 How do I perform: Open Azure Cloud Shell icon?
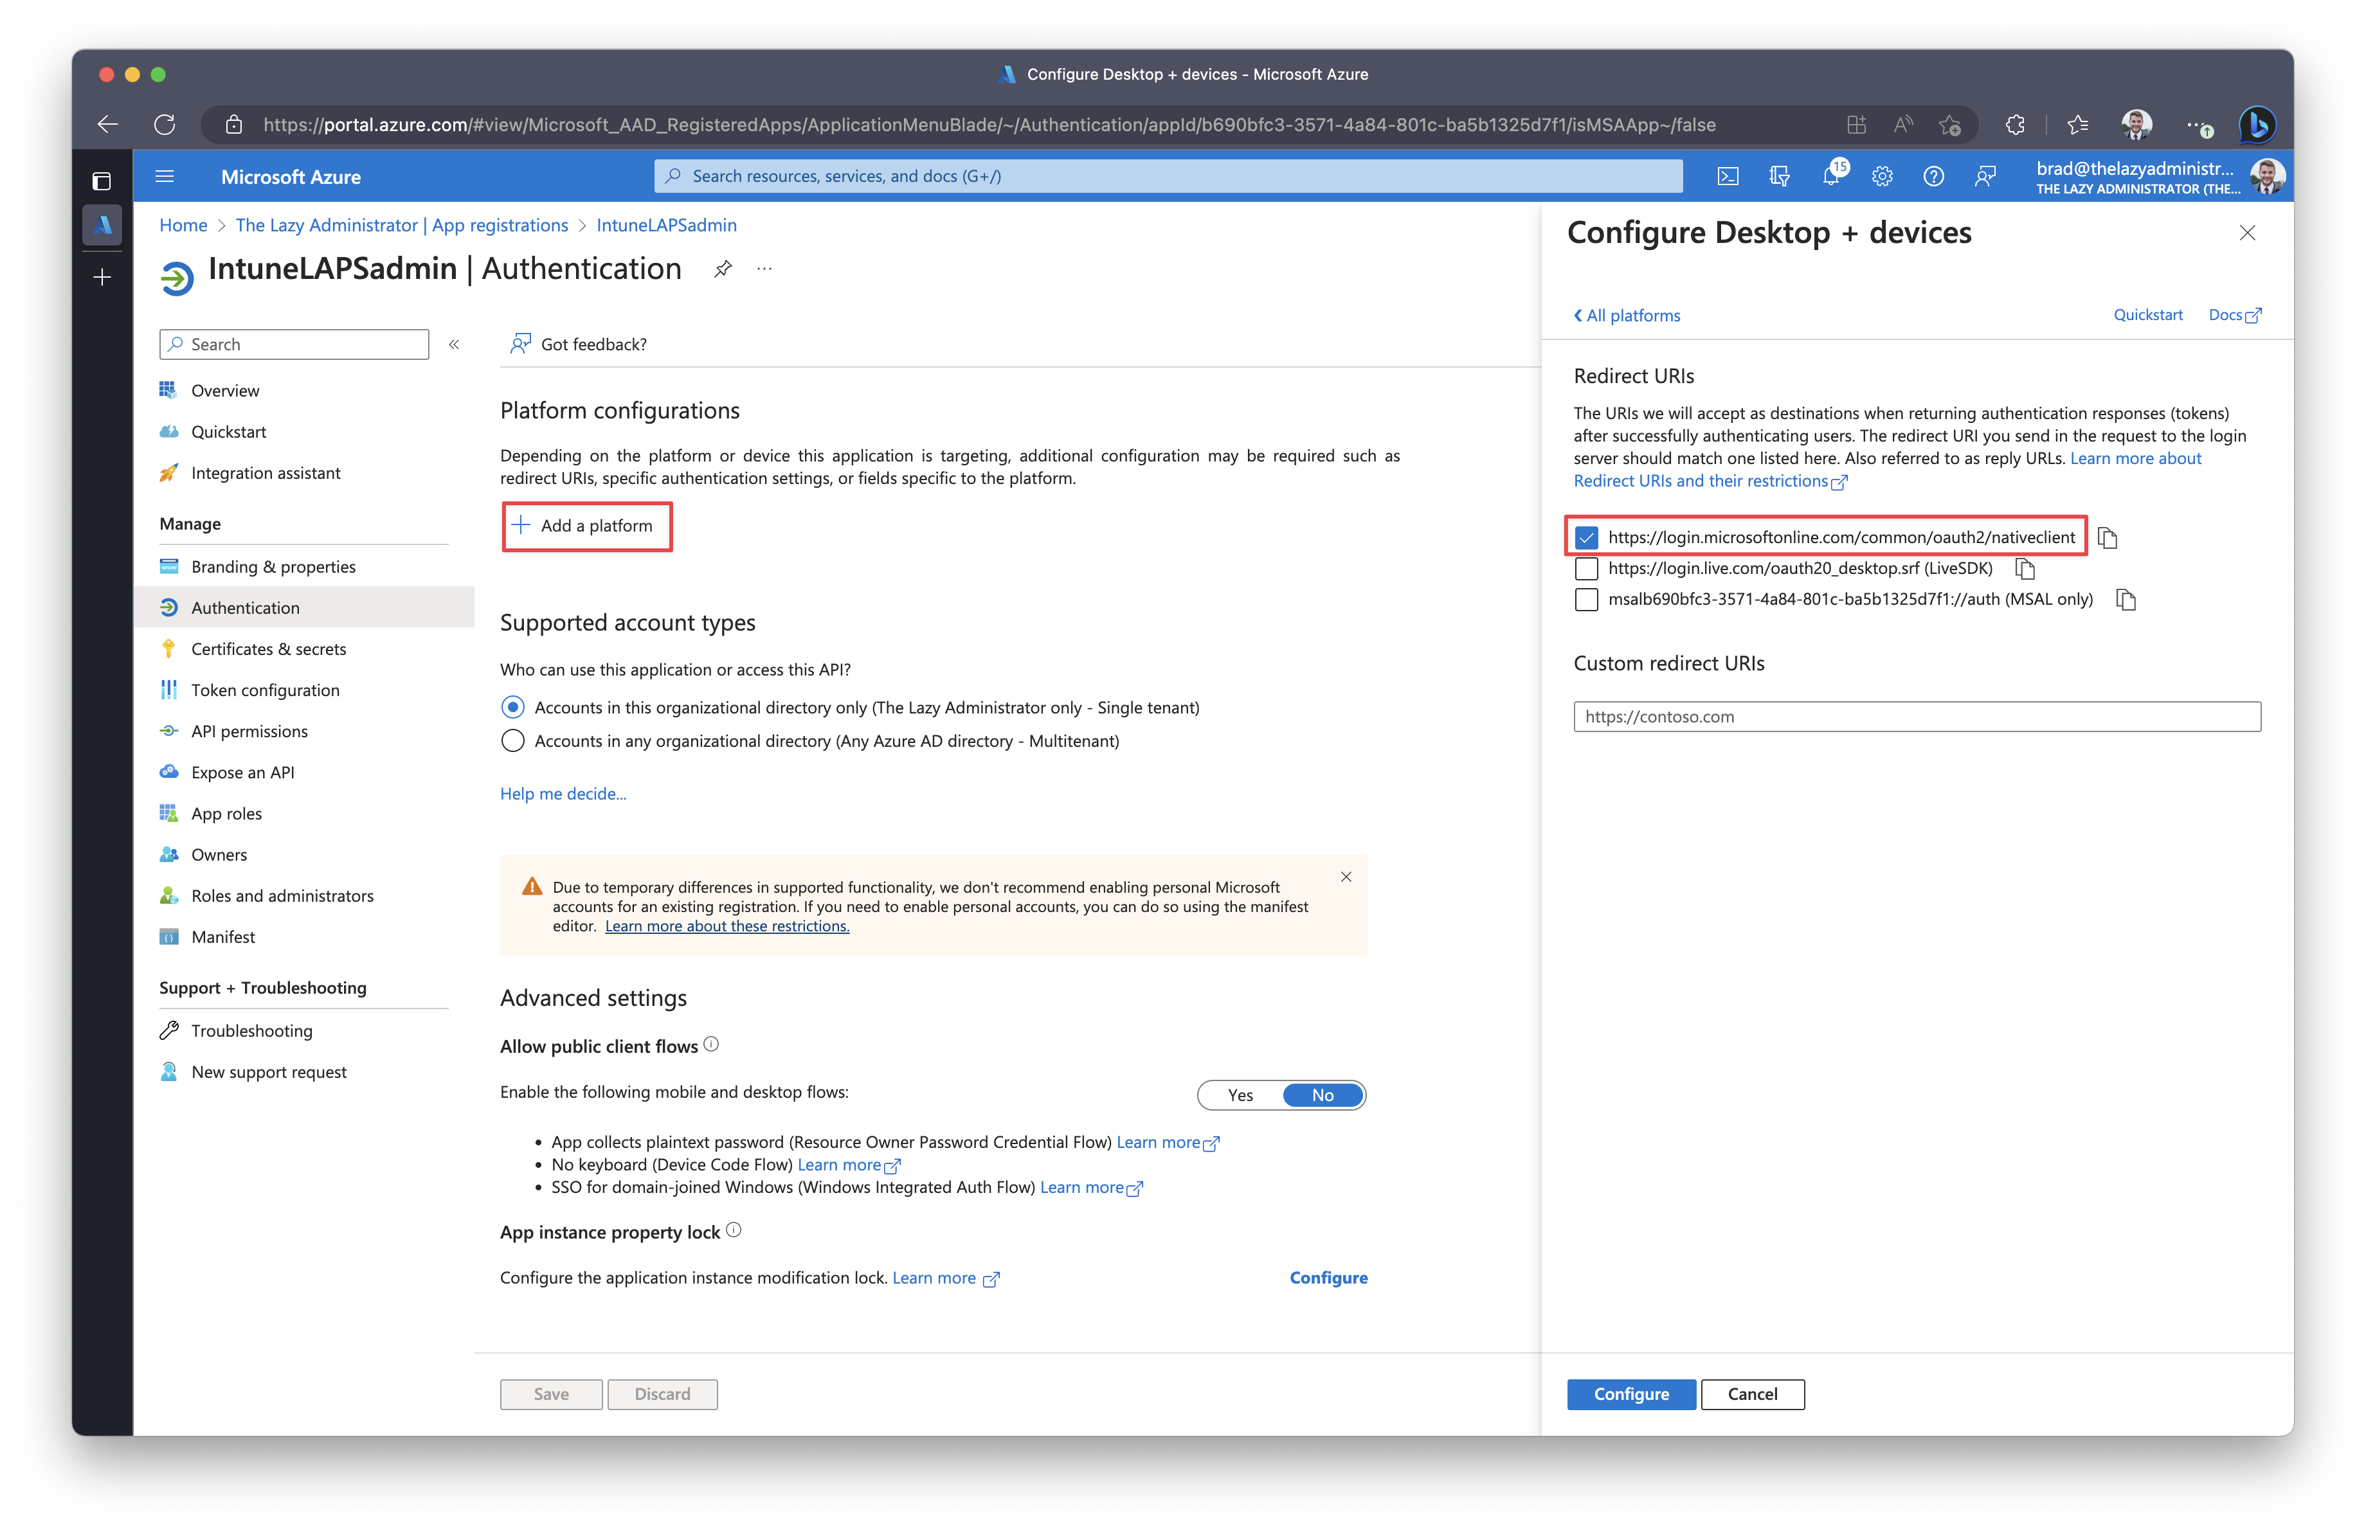point(1728,176)
